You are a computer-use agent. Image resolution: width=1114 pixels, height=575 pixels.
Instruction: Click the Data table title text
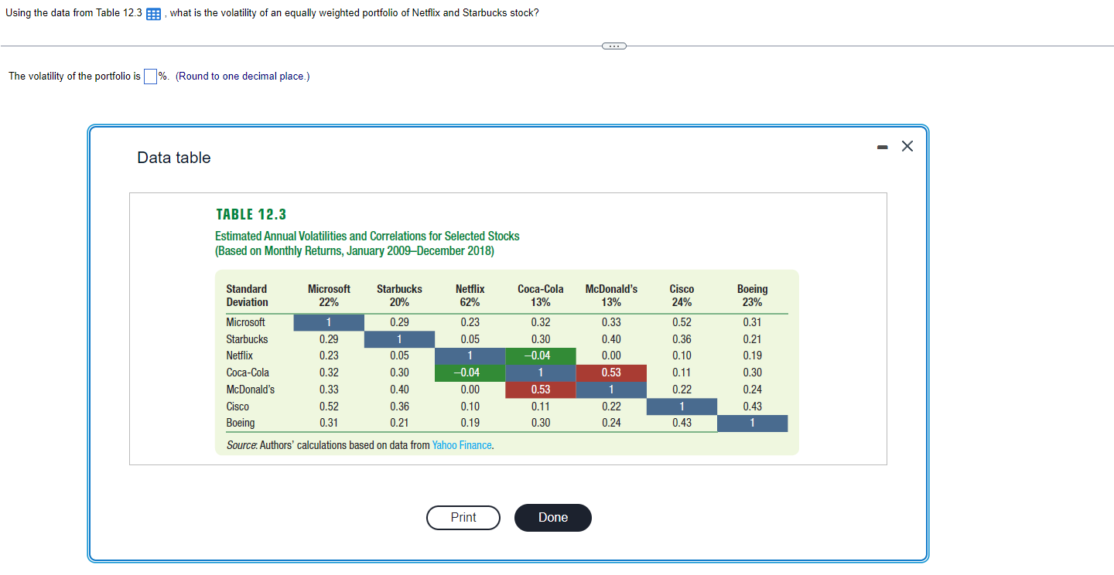click(x=172, y=158)
